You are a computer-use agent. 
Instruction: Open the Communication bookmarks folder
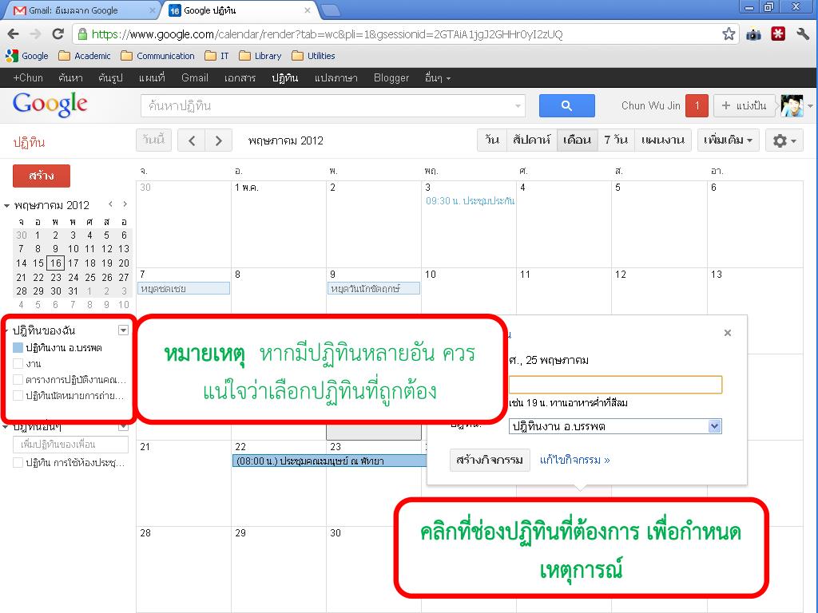point(157,56)
